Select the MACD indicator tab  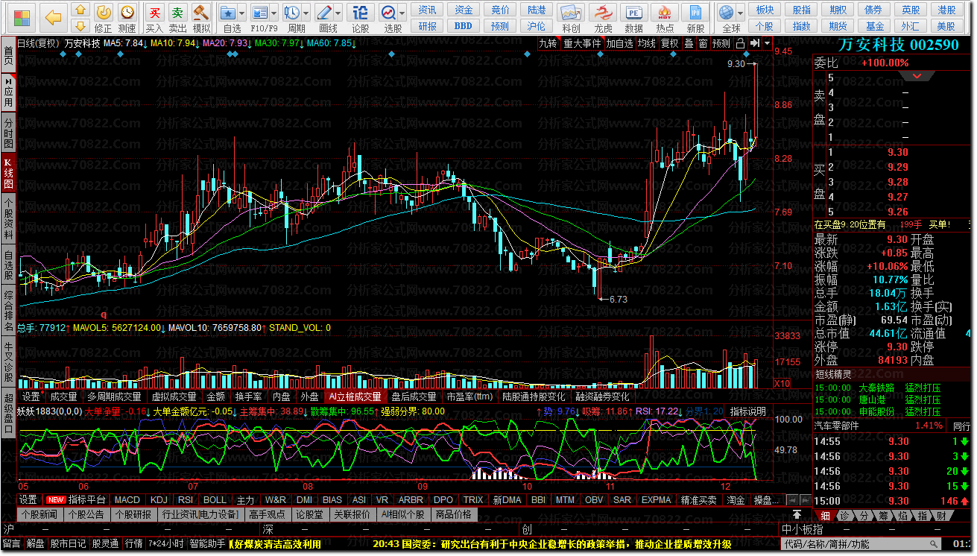pos(127,499)
